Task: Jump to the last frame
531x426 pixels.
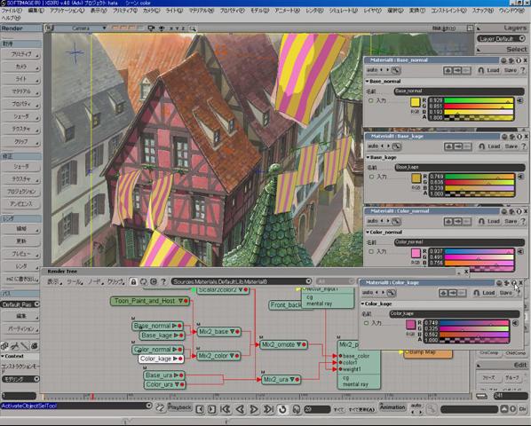Action: click(268, 409)
